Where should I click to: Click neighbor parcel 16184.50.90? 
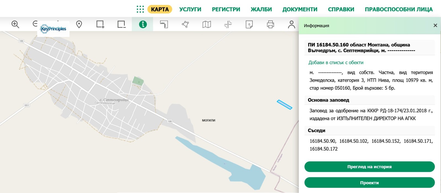point(322,141)
